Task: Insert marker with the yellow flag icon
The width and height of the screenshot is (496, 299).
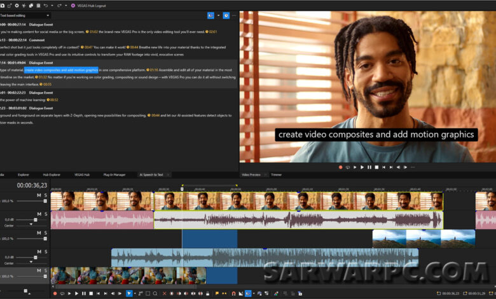Action: point(217,294)
